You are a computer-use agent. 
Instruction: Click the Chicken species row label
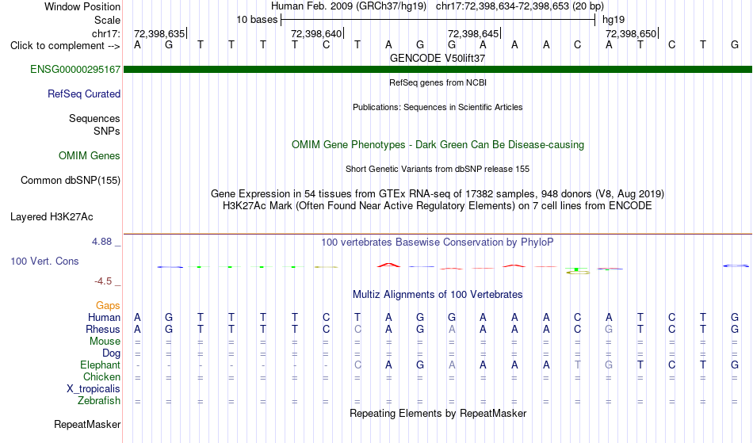point(101,376)
